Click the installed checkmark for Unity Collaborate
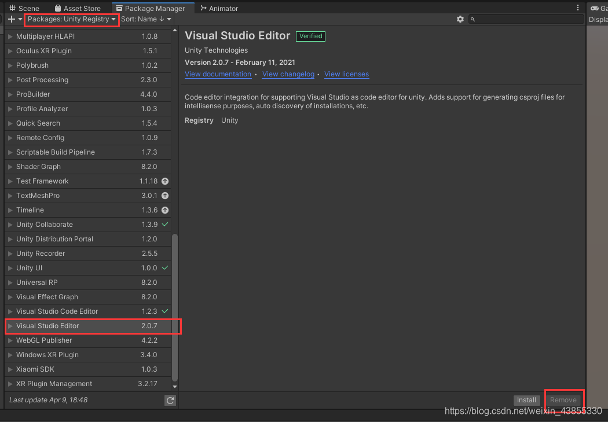This screenshot has width=608, height=422. 165,225
